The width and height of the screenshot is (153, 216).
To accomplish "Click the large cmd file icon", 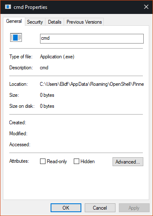I will click(x=16, y=38).
